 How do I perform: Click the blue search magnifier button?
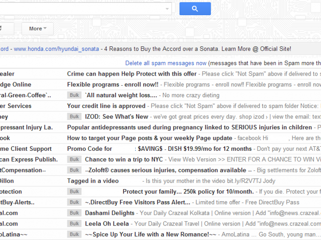(195, 9)
